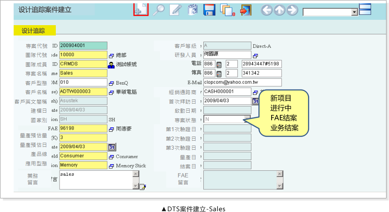The height and width of the screenshot is (212, 389).
Task: Go to next record with right arrow
Action: (292, 10)
